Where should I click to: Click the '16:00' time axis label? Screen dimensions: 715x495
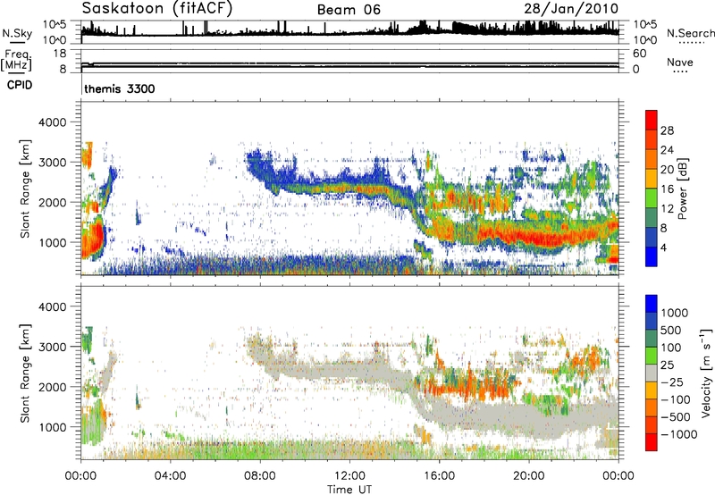(x=439, y=476)
